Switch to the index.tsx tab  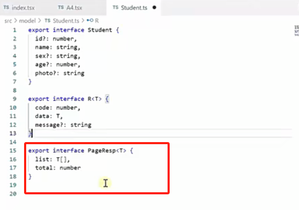19,8
